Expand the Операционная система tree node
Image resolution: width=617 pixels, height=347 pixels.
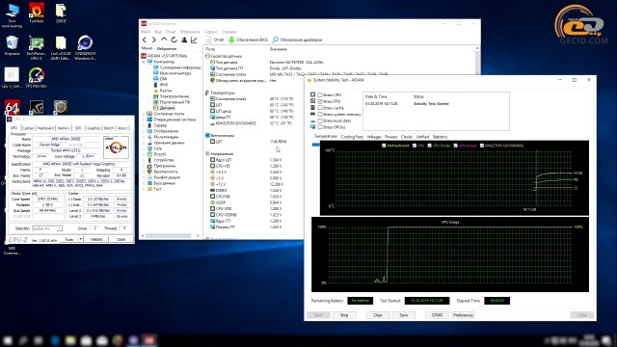click(x=144, y=120)
